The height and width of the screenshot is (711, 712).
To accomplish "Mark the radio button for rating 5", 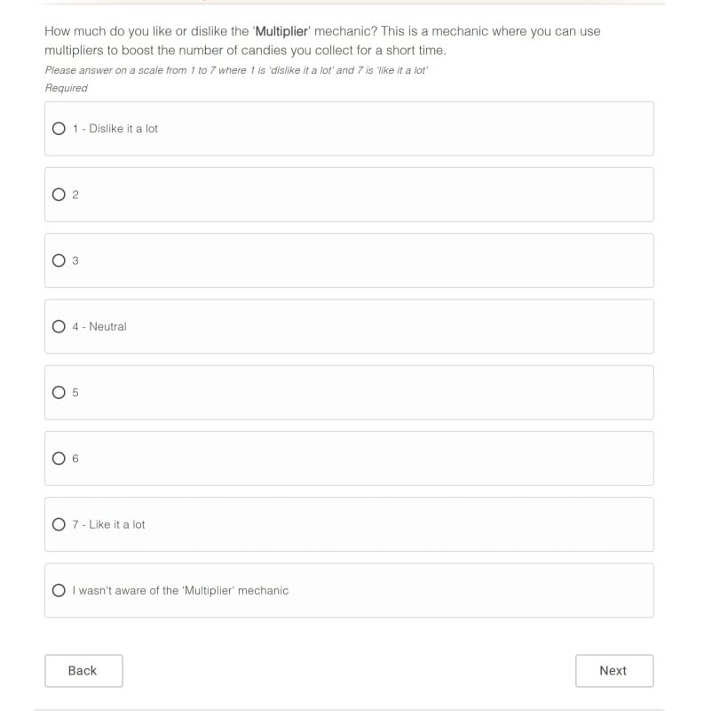I will click(59, 392).
